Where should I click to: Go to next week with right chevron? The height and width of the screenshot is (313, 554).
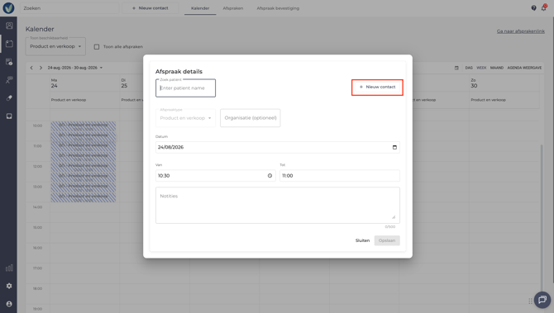(x=41, y=68)
